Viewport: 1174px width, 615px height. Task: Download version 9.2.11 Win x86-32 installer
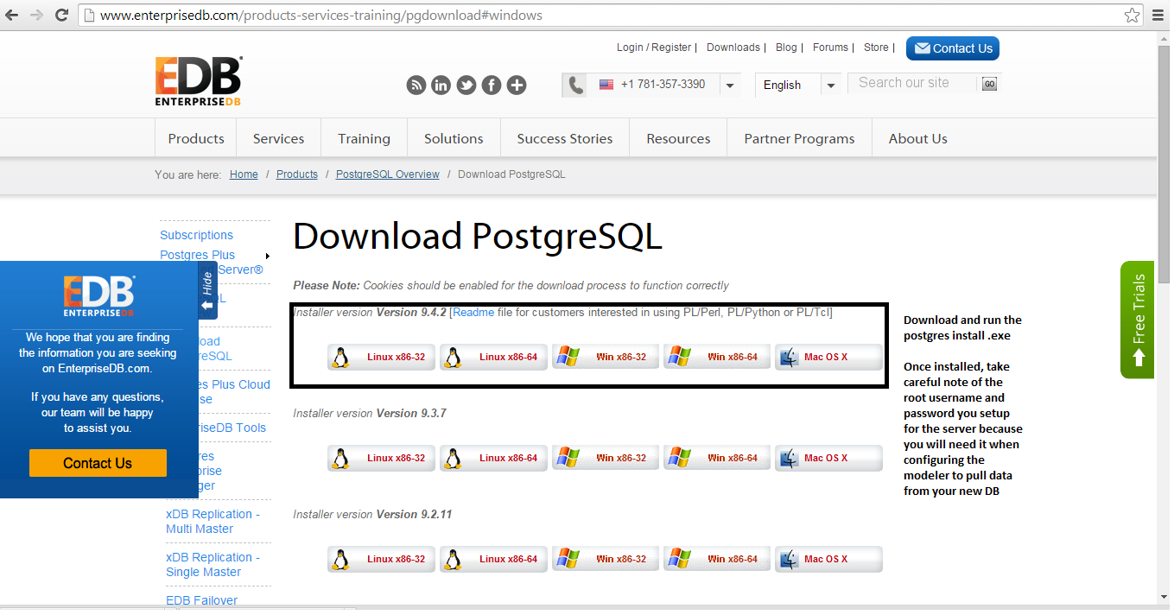(x=606, y=559)
